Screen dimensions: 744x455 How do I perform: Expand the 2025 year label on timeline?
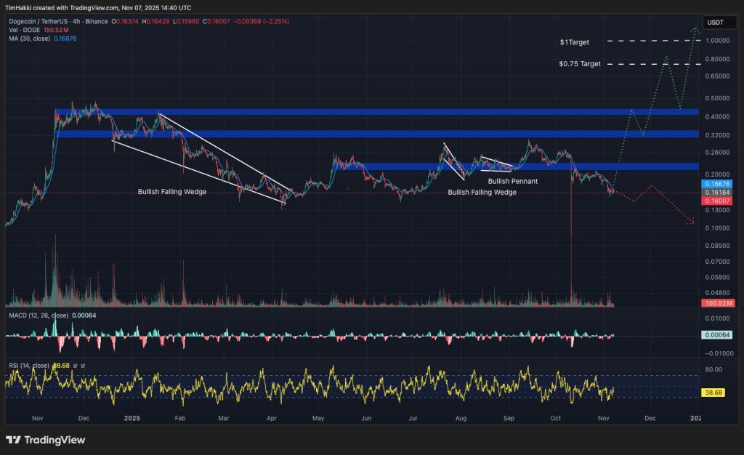[132, 419]
